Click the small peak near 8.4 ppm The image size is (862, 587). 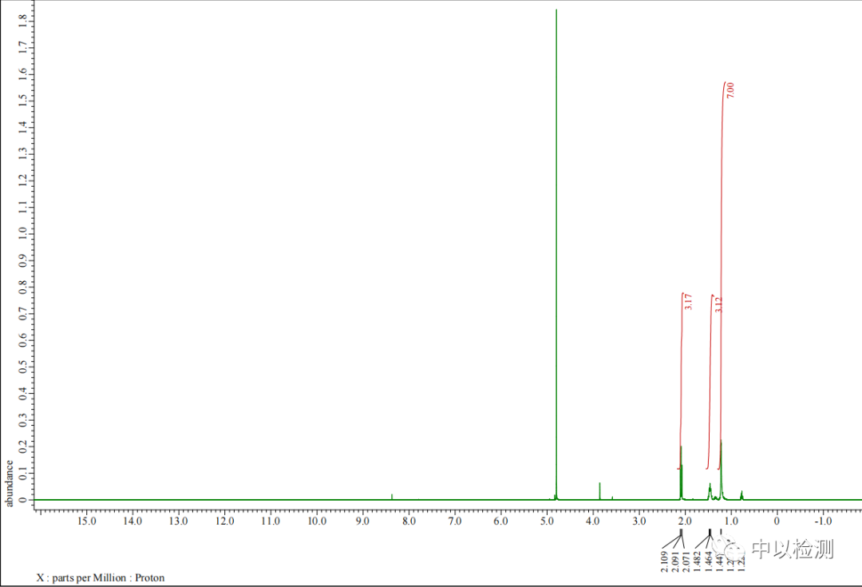392,496
